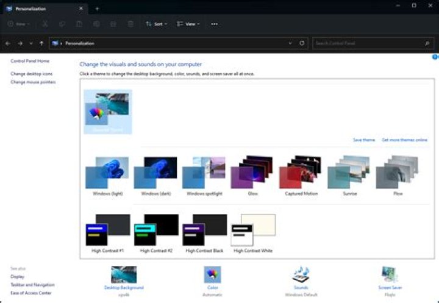The width and height of the screenshot is (439, 303).
Task: Open a new tab with plus button
Action: click(97, 9)
